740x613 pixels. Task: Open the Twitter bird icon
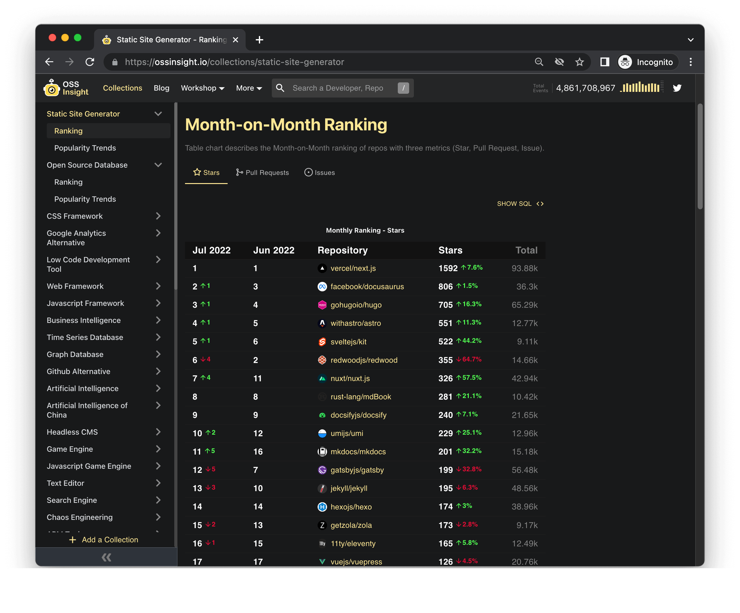pos(677,88)
